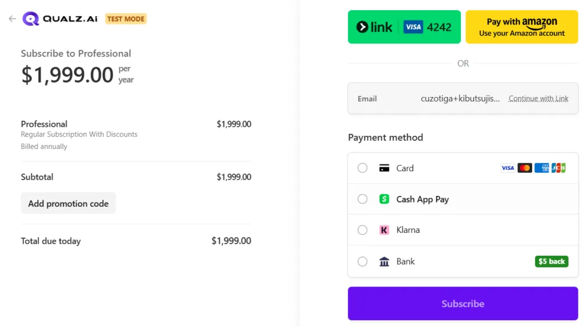This screenshot has width=584, height=327.
Task: Select the Cash App Pay radio button
Action: (363, 199)
